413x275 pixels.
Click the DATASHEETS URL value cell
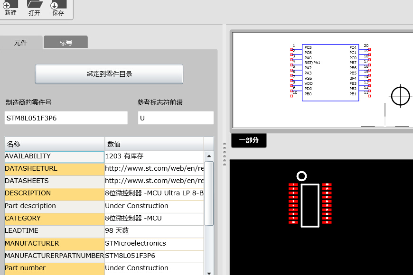tap(154, 182)
